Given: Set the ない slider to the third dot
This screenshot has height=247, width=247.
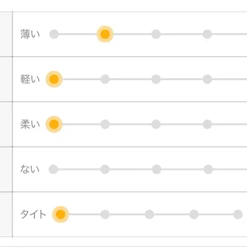Looking at the screenshot, I should coord(156,169).
